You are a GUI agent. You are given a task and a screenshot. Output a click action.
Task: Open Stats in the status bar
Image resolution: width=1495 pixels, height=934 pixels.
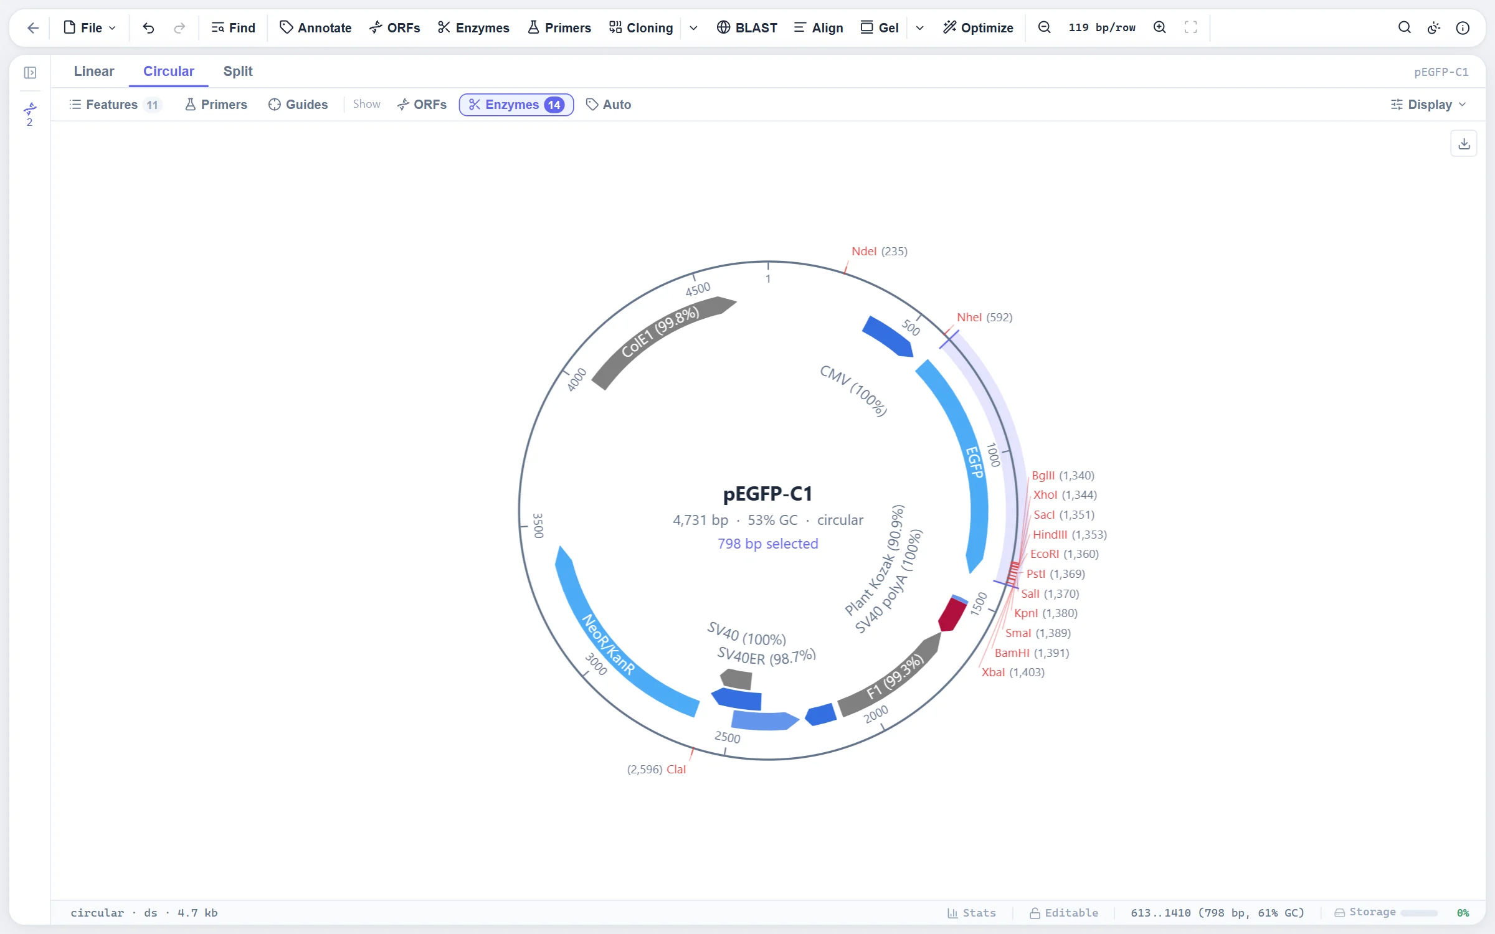971,913
